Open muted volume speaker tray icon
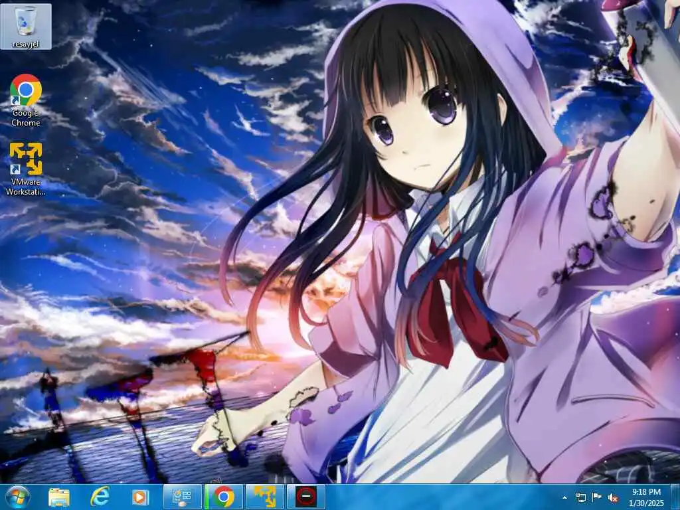The width and height of the screenshot is (680, 510). 613,498
